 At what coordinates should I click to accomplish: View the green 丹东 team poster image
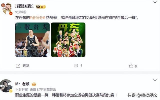[x=68, y=40]
